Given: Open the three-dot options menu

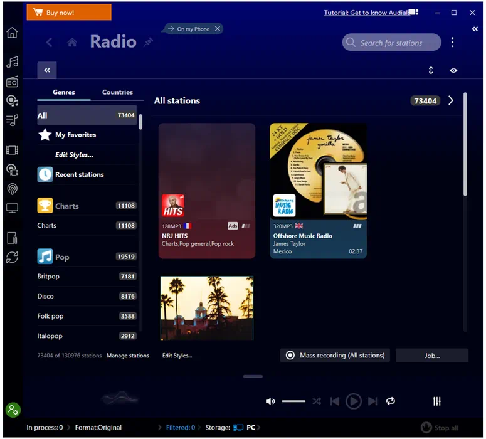Looking at the screenshot, I should 452,42.
